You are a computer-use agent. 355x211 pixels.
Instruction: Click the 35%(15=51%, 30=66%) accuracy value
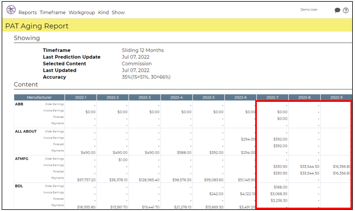146,77
